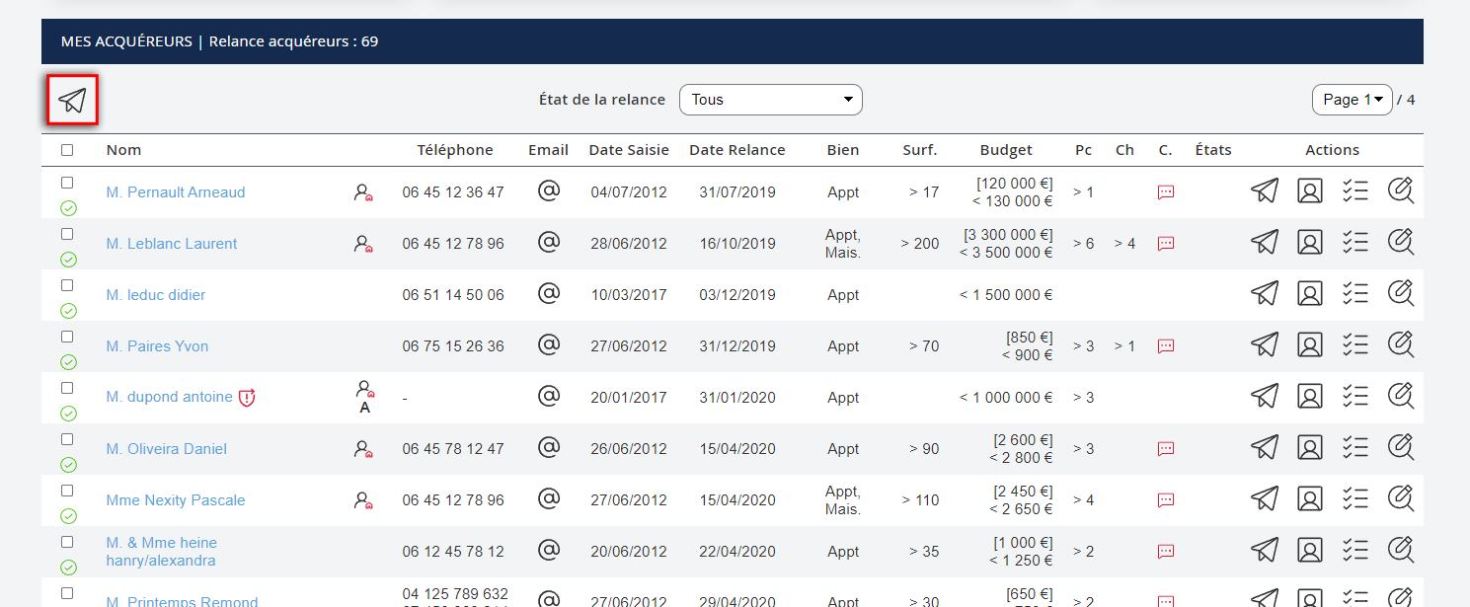This screenshot has height=607, width=1470.
Task: Toggle the select-all checkbox in table header
Action: 67,150
